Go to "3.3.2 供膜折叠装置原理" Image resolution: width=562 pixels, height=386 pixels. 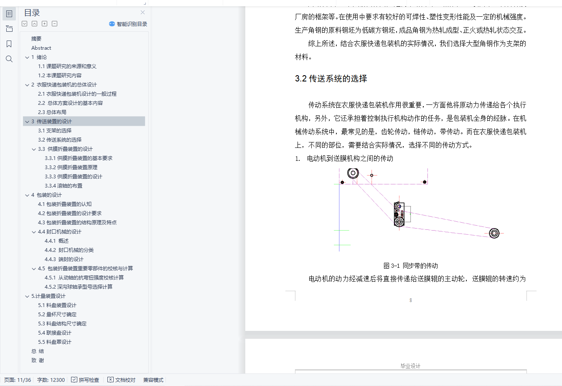tap(71, 168)
